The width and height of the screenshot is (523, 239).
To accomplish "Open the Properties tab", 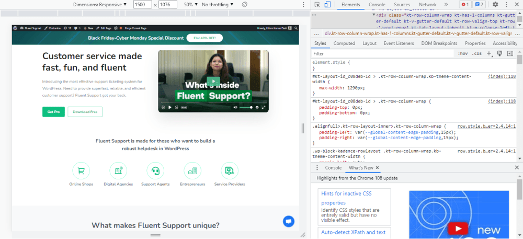I will pos(475,43).
